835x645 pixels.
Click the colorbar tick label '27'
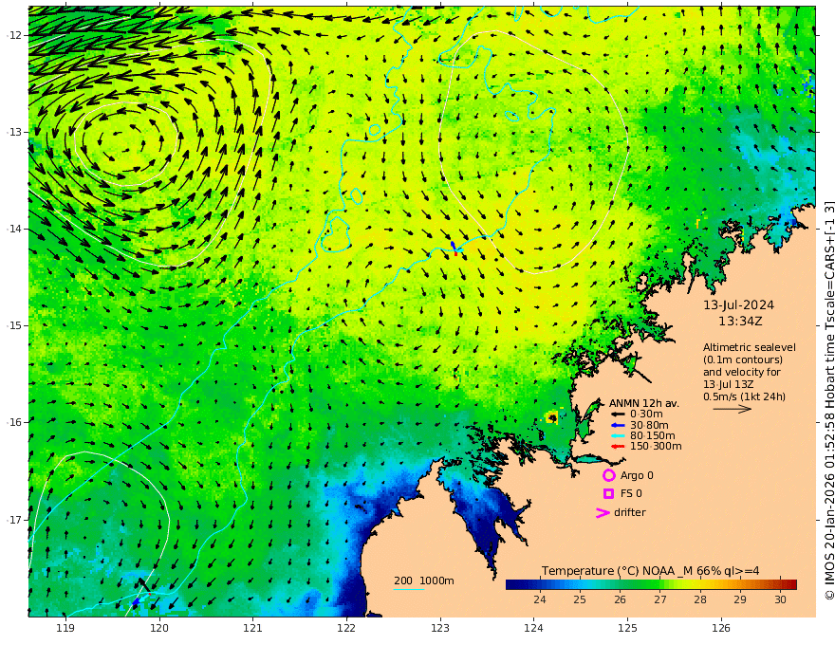[x=660, y=599]
